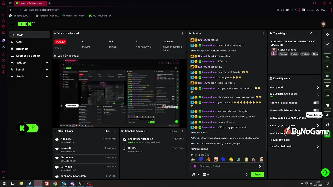Click the Action tag chip
The height and width of the screenshot is (187, 333).
click(294, 54)
